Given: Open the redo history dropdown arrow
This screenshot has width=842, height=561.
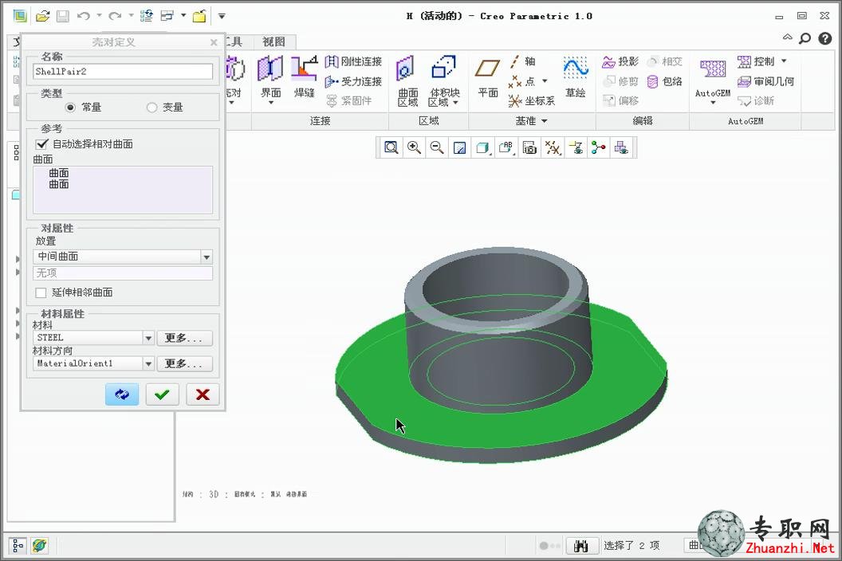Looking at the screenshot, I should point(131,16).
